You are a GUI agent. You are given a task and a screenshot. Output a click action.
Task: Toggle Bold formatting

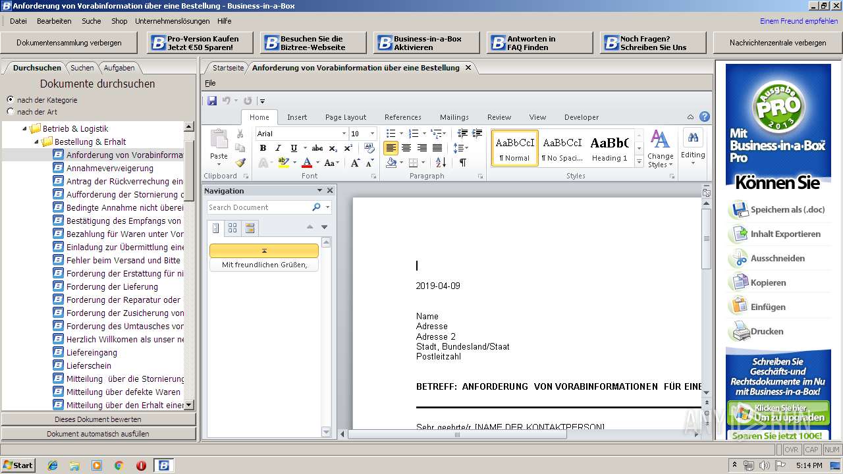[x=263, y=148]
